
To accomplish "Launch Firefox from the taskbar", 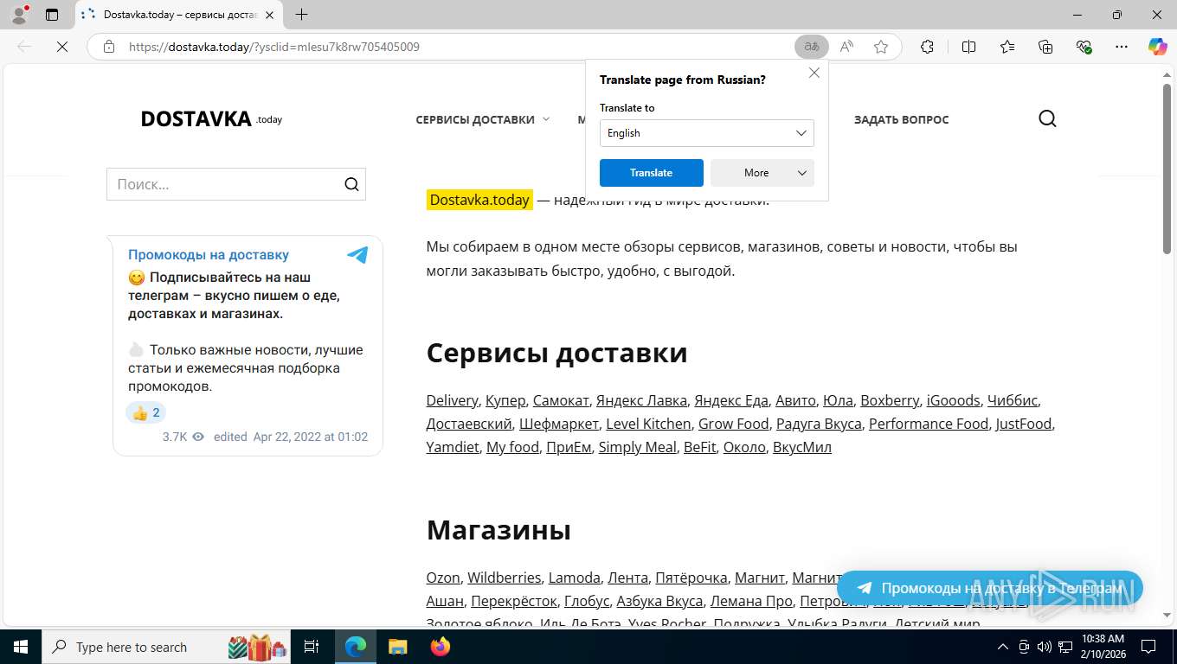I will [441, 647].
